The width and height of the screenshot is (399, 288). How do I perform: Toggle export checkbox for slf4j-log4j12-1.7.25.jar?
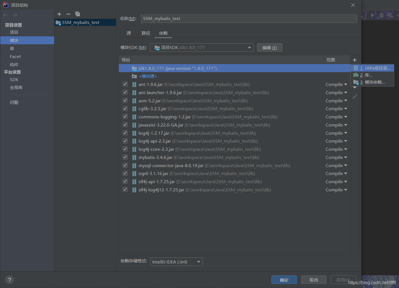click(x=125, y=190)
